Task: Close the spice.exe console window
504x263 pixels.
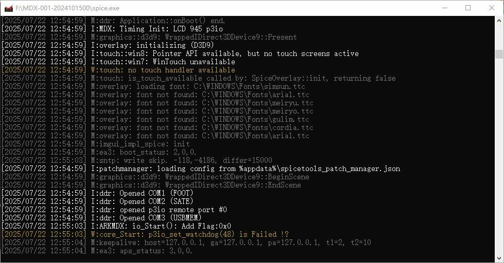Action: pyautogui.click(x=492, y=8)
